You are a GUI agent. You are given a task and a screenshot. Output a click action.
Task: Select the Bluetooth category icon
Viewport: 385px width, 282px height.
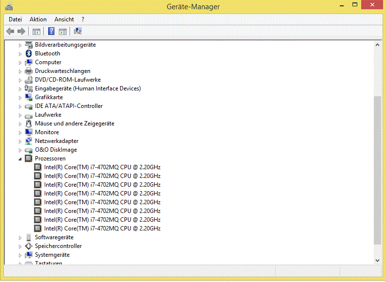pyautogui.click(x=29, y=53)
